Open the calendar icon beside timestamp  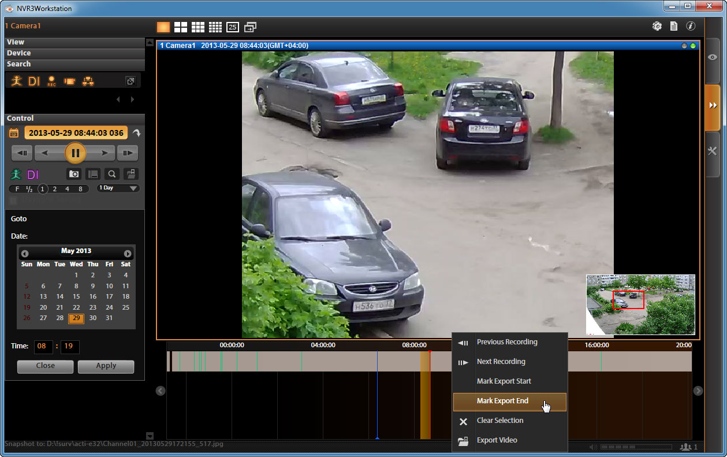[x=14, y=133]
